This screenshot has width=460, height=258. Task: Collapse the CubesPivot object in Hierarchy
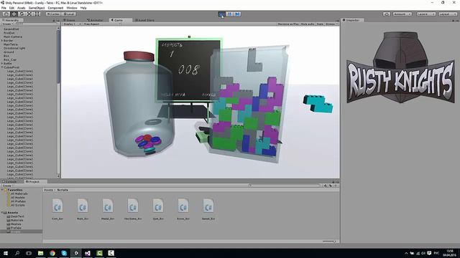pyautogui.click(x=2, y=67)
